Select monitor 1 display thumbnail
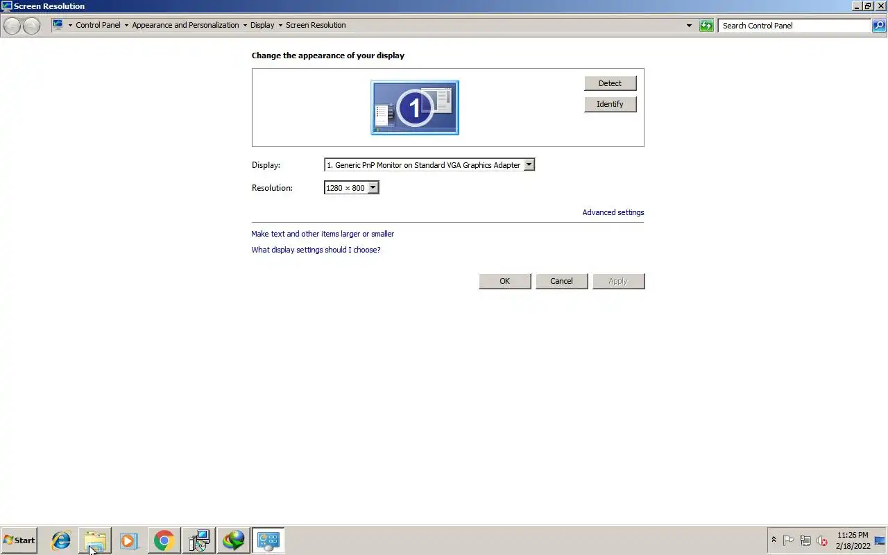 tap(415, 108)
